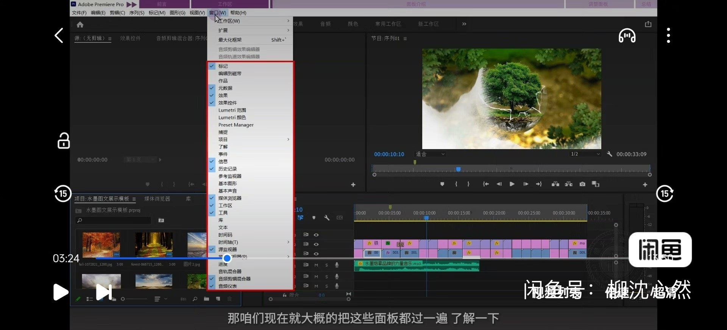727x330 pixels.
Task: Open the 1/2 playback resolution dropdown
Action: pyautogui.click(x=585, y=154)
